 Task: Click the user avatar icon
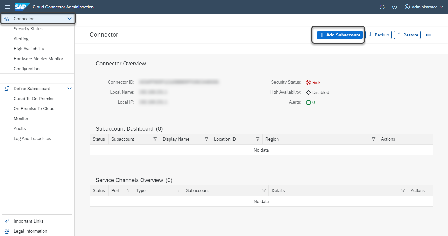click(407, 7)
